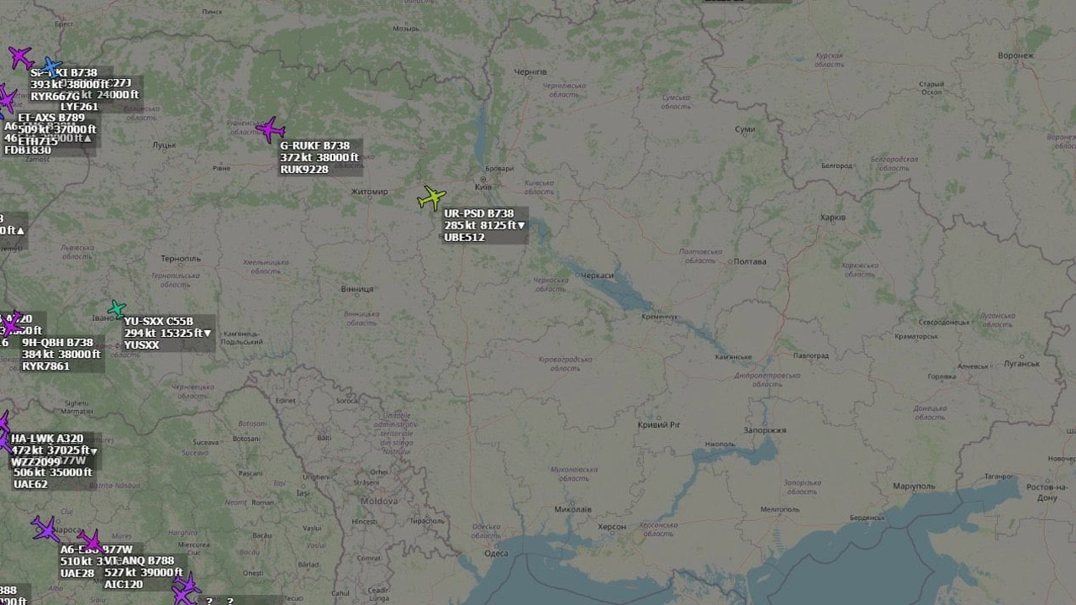This screenshot has width=1076, height=605.
Task: Click the Харків city label on the map
Action: click(x=832, y=218)
